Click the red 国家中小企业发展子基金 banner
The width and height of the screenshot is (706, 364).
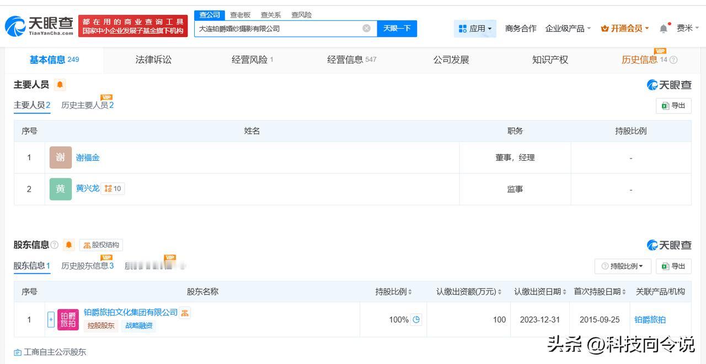pyautogui.click(x=133, y=26)
